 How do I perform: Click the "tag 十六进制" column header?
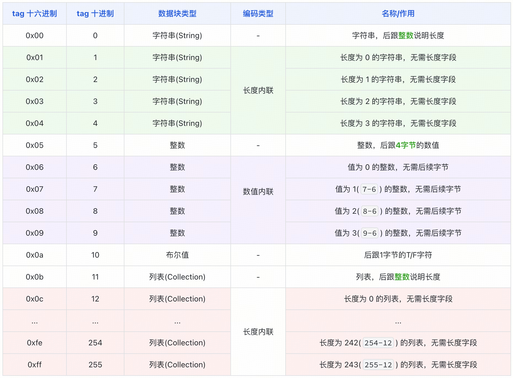tap(35, 14)
